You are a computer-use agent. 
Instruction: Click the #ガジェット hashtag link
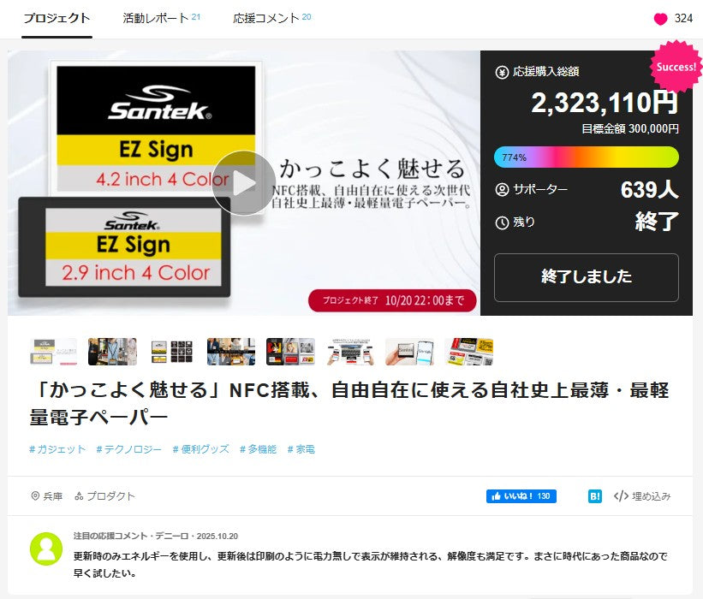click(x=57, y=449)
